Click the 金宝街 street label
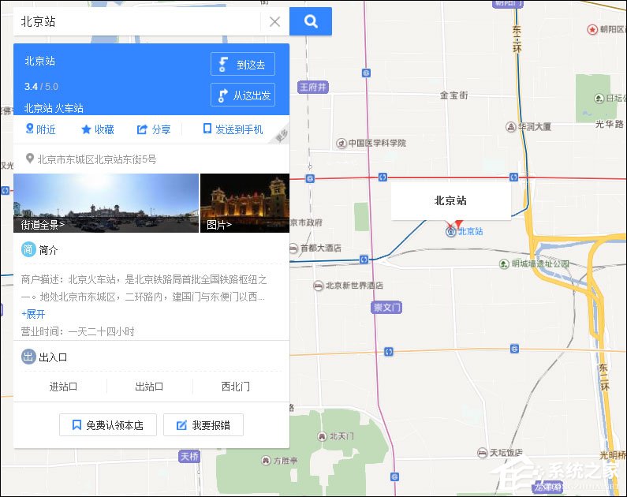Screen dimensions: 627x497 [453, 95]
